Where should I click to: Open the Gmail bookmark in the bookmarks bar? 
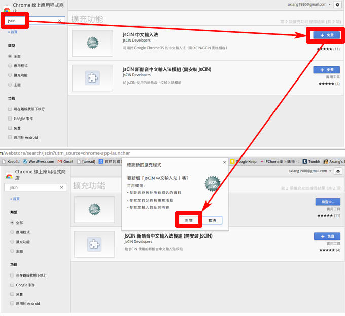tap(65, 162)
